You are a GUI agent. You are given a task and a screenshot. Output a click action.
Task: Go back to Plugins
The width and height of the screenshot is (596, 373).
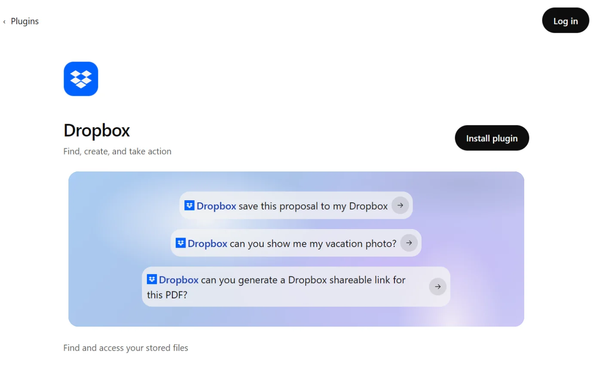tap(24, 21)
